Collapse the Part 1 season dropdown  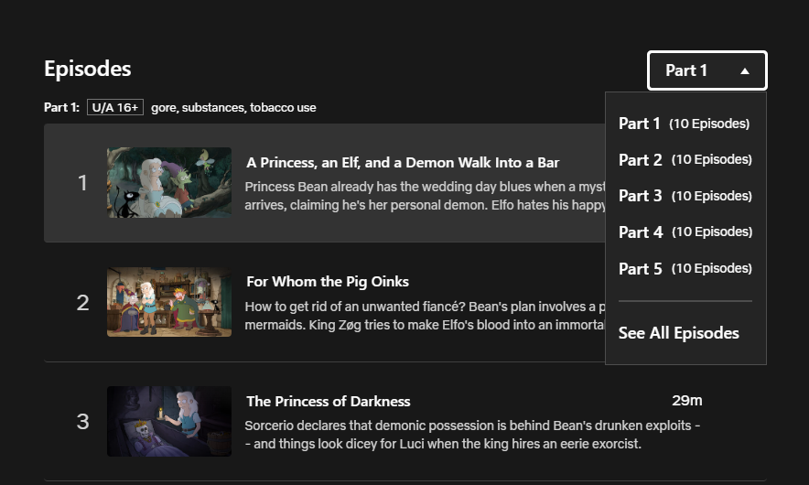click(706, 70)
